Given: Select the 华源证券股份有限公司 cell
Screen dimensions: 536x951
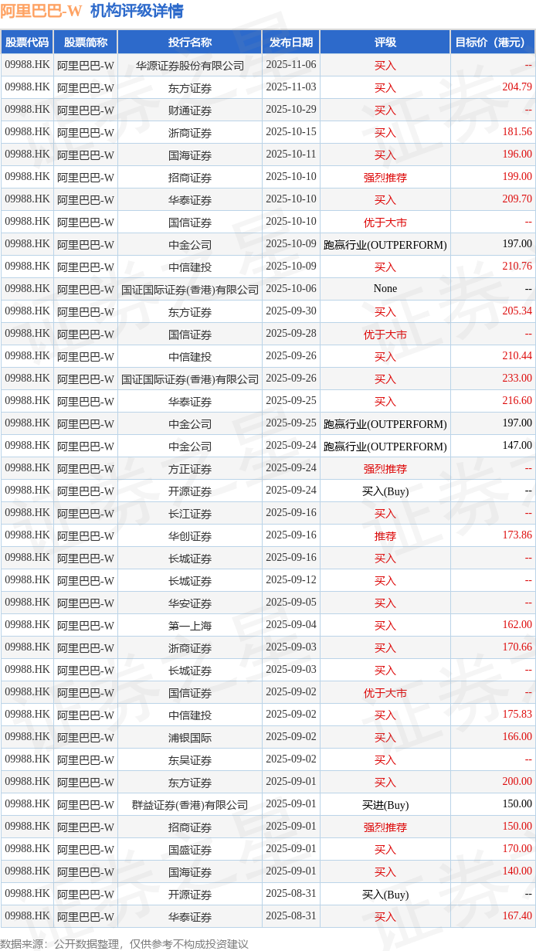Looking at the screenshot, I should pyautogui.click(x=190, y=66).
